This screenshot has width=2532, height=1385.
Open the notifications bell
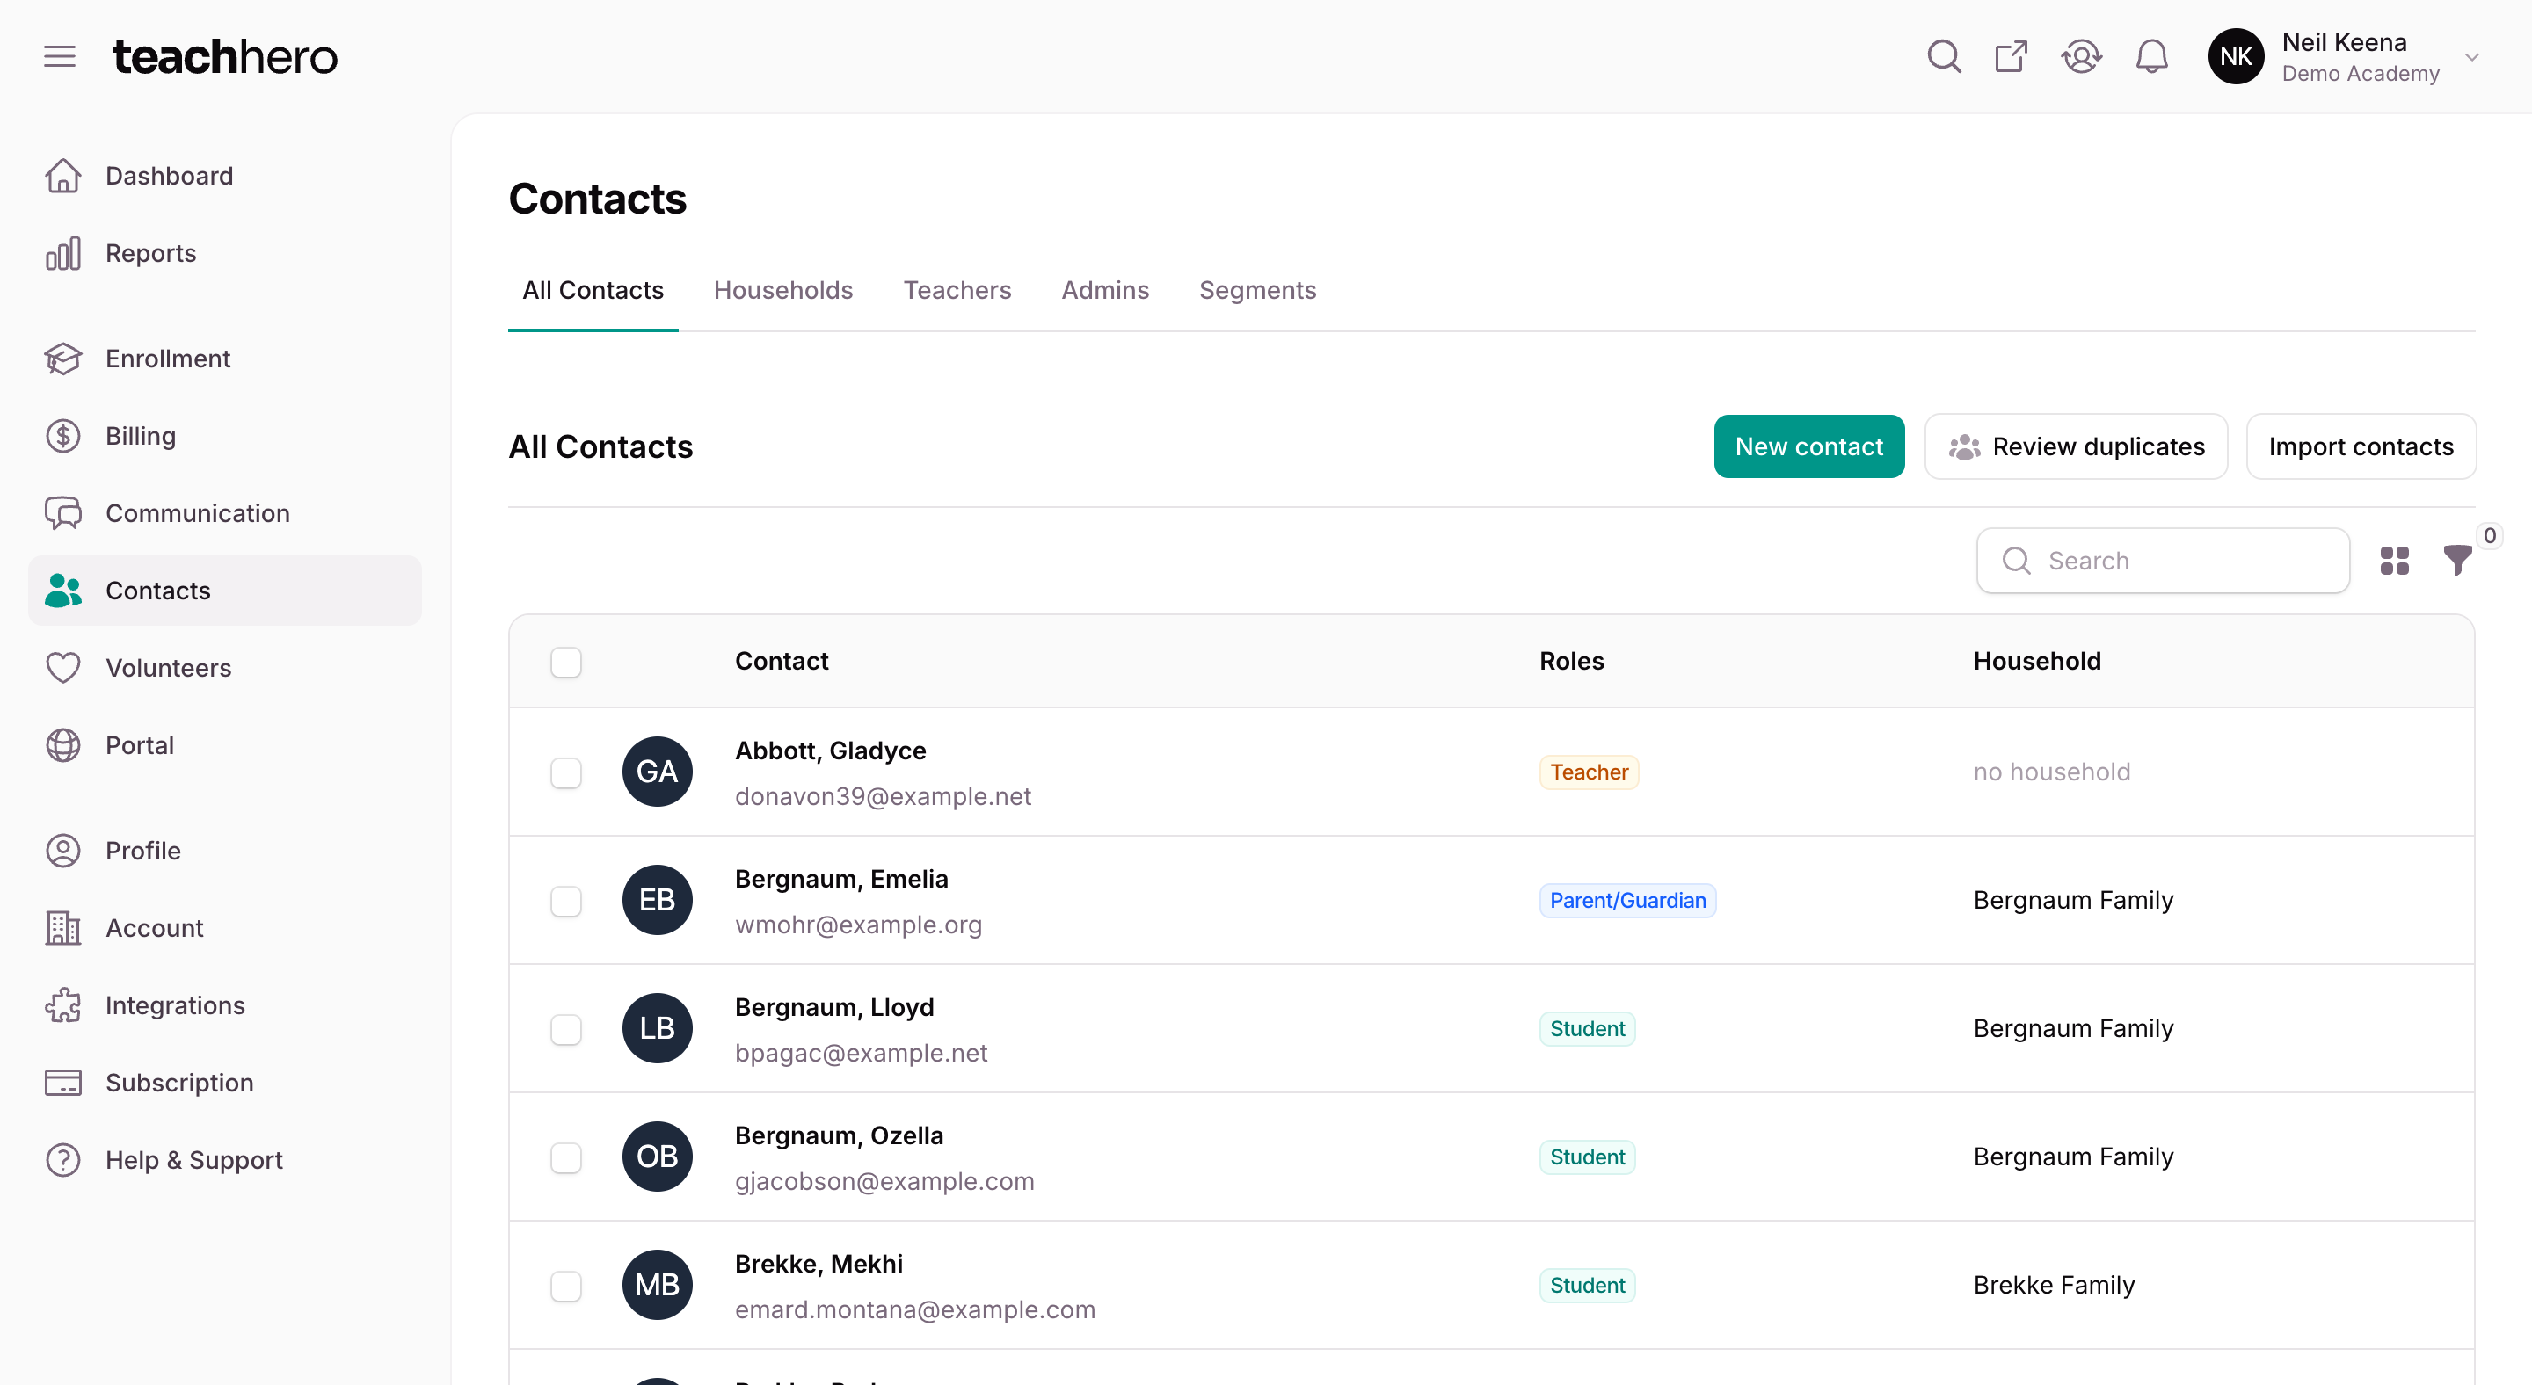click(x=2151, y=57)
